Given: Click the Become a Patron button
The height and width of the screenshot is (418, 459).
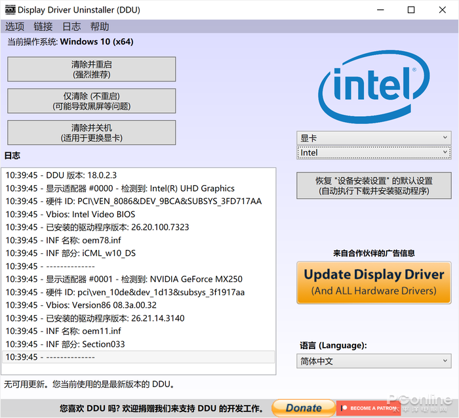Looking at the screenshot, I should 369,408.
